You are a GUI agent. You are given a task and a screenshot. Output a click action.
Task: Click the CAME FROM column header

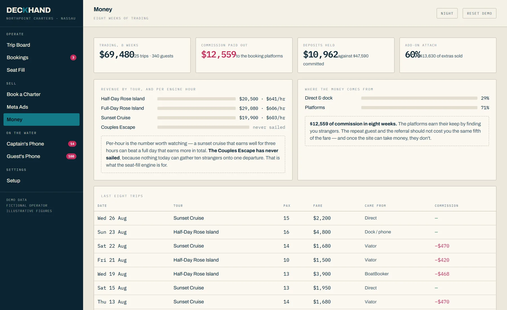(x=375, y=206)
